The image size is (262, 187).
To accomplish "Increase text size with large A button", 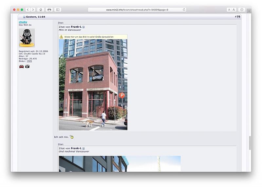I will tap(234, 10).
